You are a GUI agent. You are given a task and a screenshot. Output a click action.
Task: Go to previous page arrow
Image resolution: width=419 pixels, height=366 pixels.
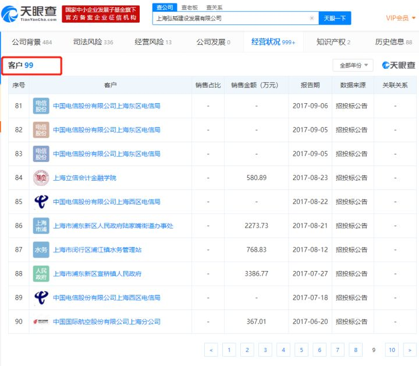(211, 350)
